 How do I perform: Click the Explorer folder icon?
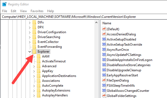tap(34, 52)
